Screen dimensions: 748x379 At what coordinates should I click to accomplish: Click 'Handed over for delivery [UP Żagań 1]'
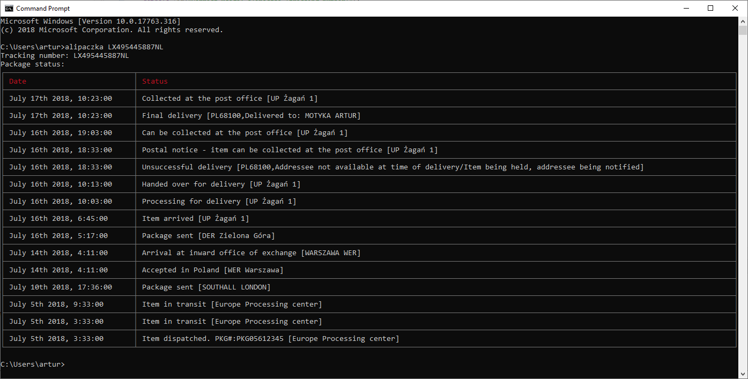tap(221, 184)
